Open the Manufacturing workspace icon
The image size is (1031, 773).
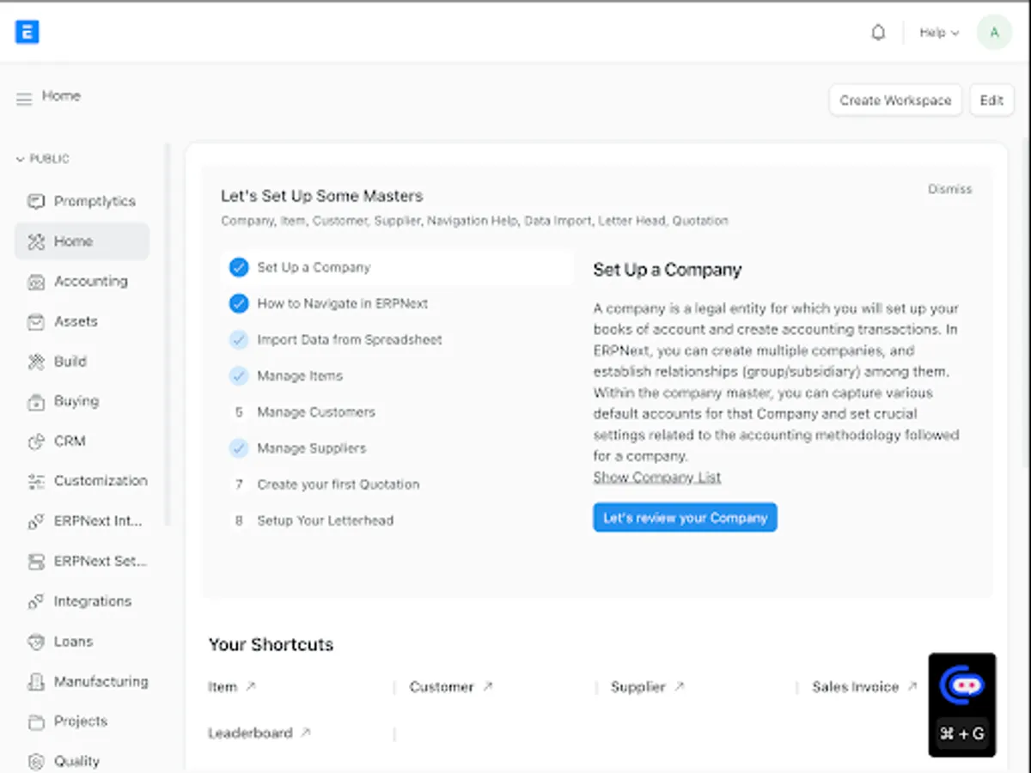36,682
